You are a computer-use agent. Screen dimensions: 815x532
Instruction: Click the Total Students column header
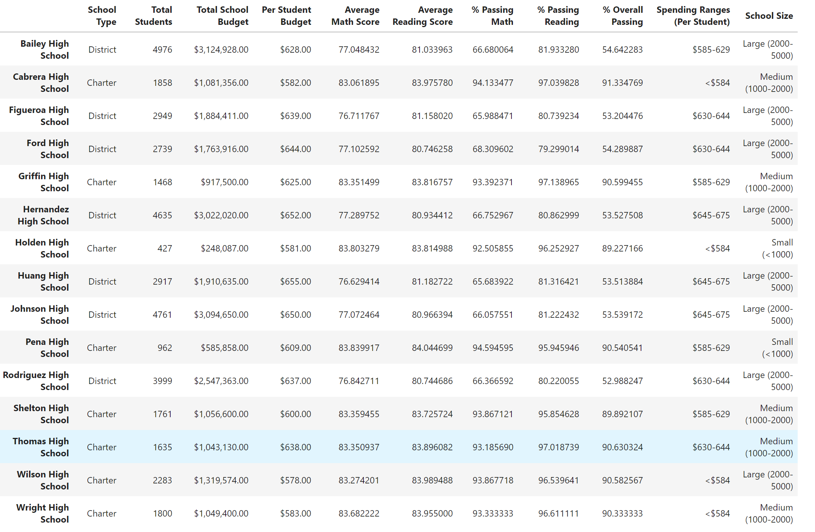coord(153,16)
